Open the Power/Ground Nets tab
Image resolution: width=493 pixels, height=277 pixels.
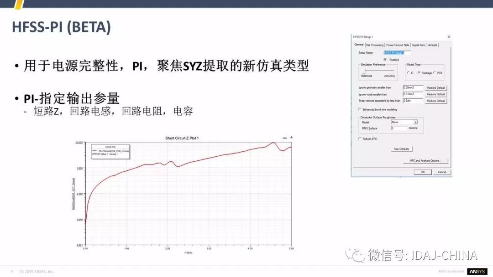coord(398,45)
